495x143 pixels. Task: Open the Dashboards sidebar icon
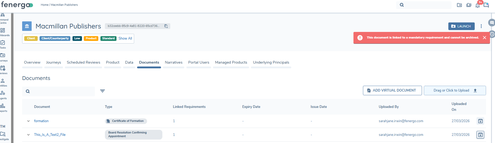[x=3, y=30]
